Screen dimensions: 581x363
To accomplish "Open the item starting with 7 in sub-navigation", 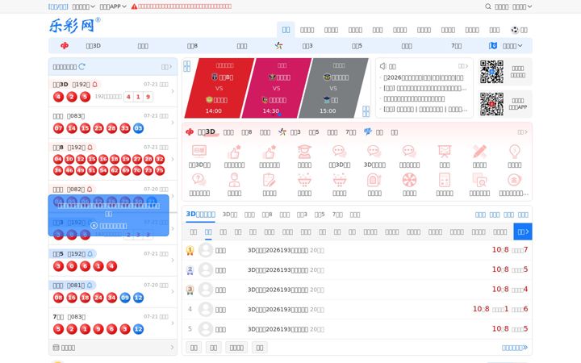I will (457, 45).
